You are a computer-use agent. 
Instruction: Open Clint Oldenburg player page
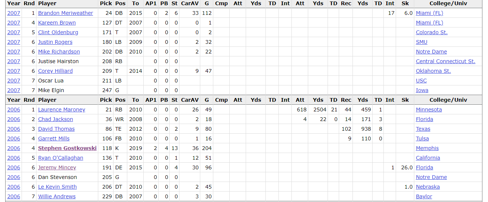[58, 32]
